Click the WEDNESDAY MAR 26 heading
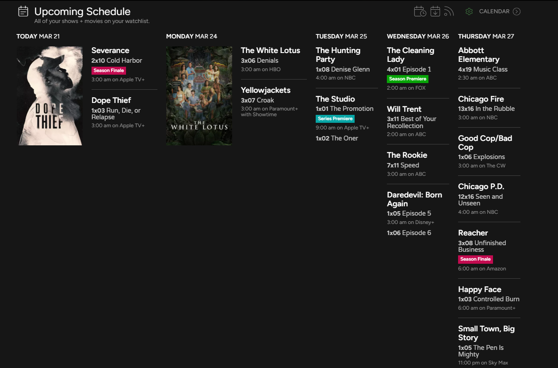558x368 pixels. click(x=418, y=36)
